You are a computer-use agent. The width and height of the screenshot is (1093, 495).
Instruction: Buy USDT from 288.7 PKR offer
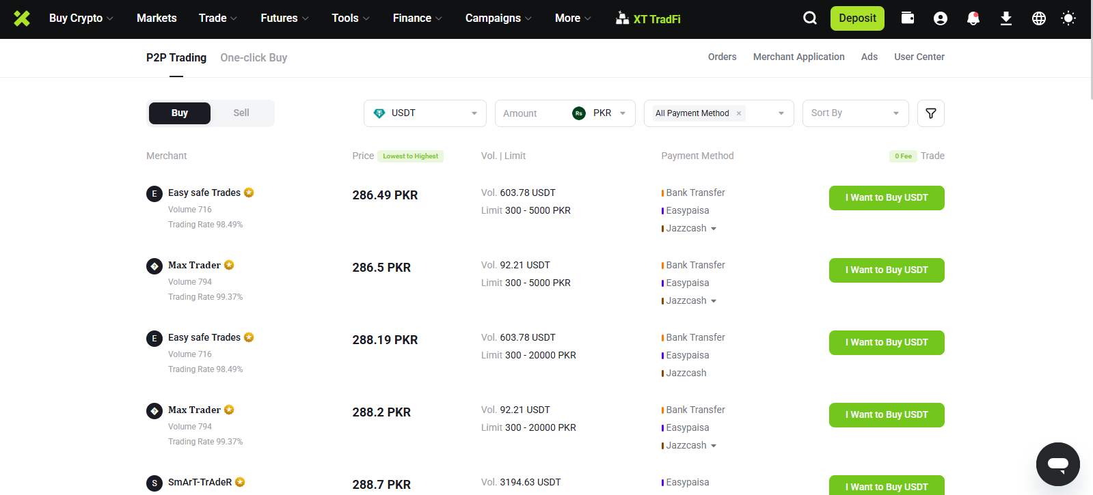[887, 485]
